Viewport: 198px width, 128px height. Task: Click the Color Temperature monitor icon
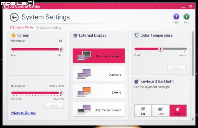(x=137, y=35)
